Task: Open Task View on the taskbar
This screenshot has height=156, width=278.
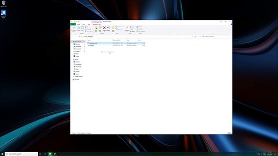Action: coord(40,154)
